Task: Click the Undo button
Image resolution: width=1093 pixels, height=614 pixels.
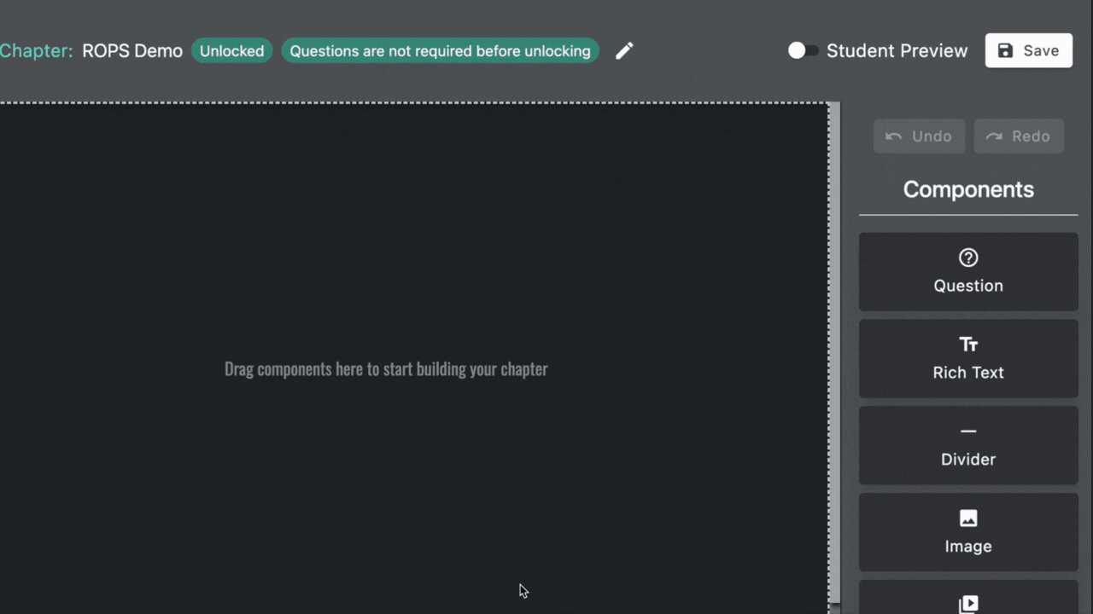Action: click(919, 136)
